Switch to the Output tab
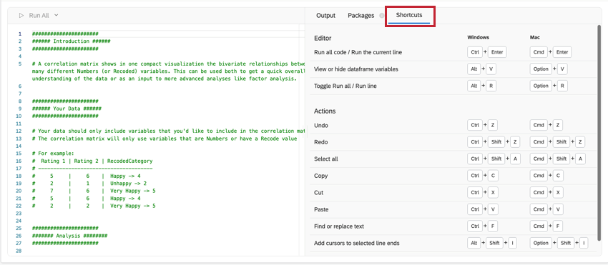The image size is (608, 265). (325, 16)
